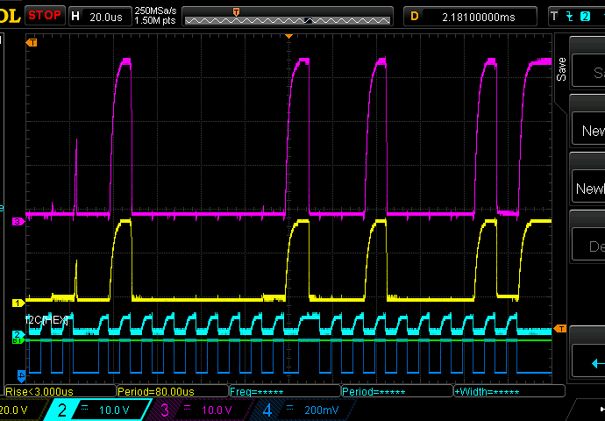Click the Save menu title label
Viewport: 605px width, 421px height.
561,69
